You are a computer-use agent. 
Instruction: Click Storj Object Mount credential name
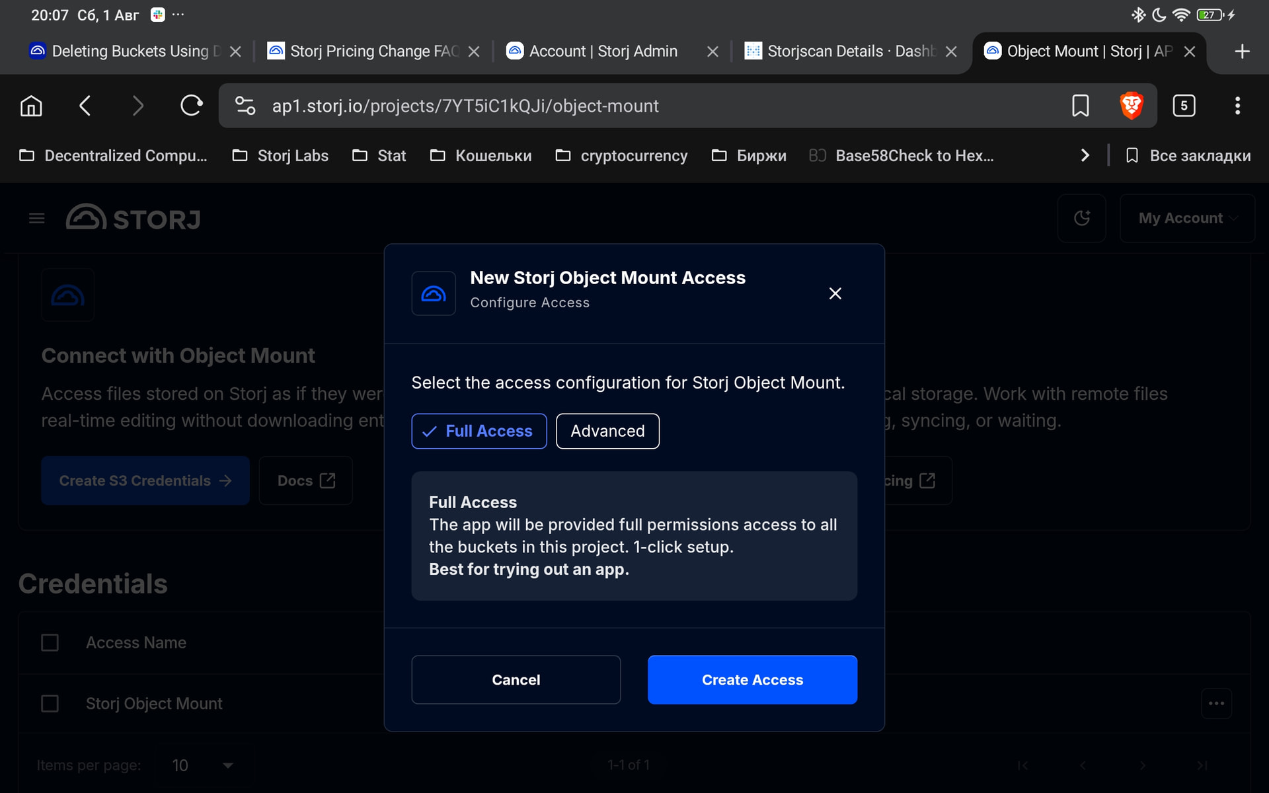tap(154, 704)
